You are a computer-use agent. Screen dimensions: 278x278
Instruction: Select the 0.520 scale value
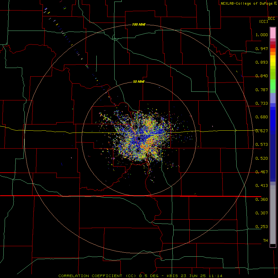pyautogui.click(x=262, y=158)
